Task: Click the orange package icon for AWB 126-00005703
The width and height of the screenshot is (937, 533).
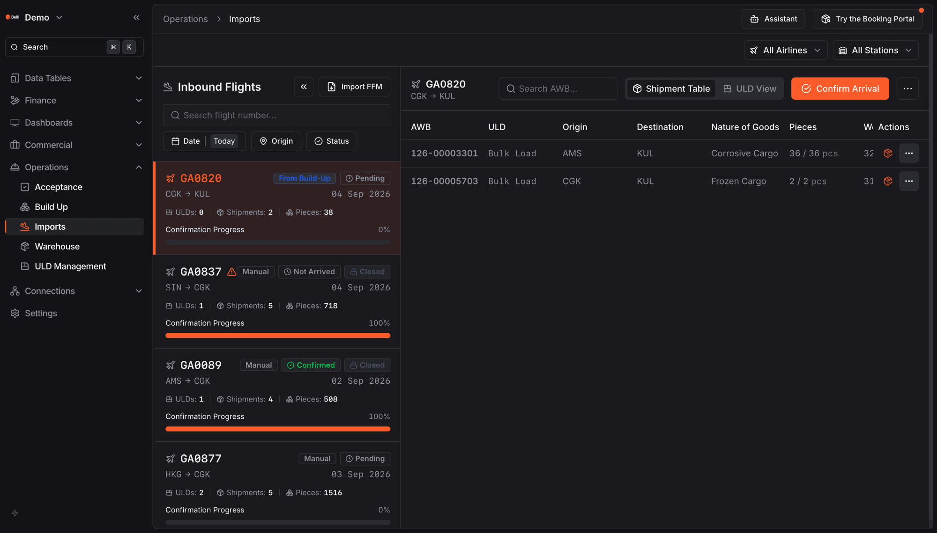Action: [x=888, y=181]
